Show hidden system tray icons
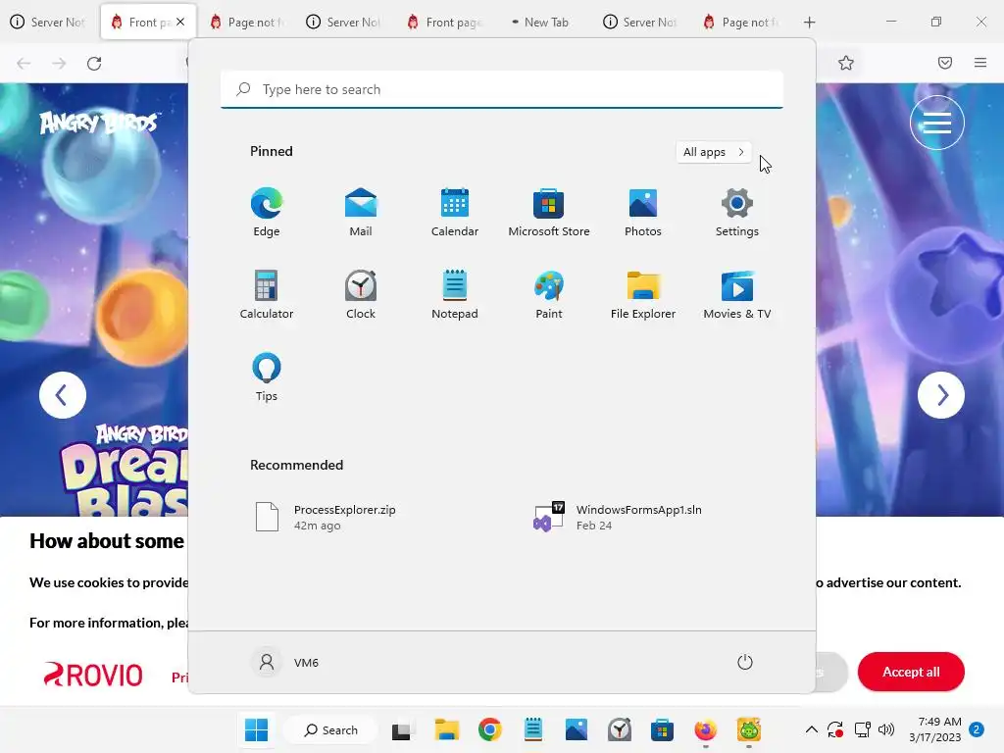This screenshot has width=1004, height=753. (x=811, y=729)
